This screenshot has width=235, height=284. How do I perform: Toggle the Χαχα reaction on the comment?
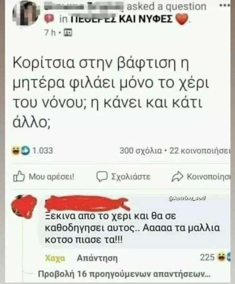coord(55,258)
